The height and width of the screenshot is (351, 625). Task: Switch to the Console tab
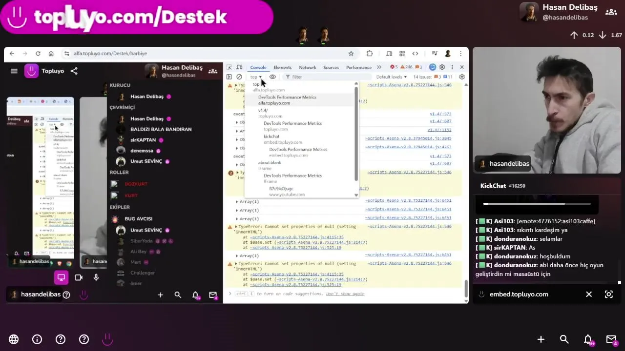pos(258,68)
